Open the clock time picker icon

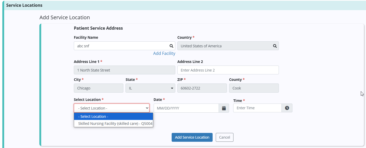(x=287, y=108)
